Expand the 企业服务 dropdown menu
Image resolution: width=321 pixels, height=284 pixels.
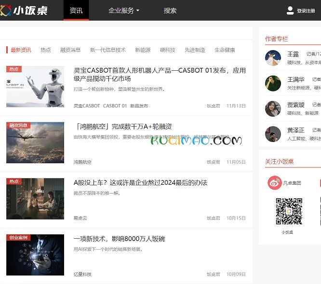(124, 11)
